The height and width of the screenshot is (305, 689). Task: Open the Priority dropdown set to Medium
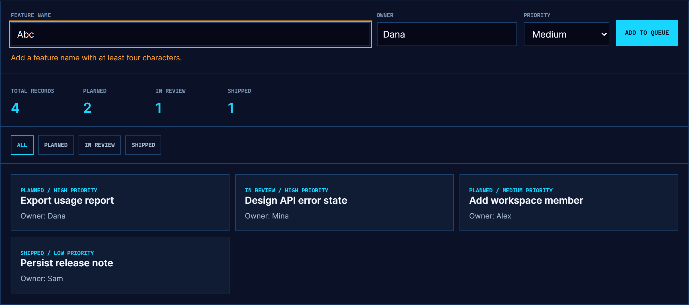click(x=566, y=34)
